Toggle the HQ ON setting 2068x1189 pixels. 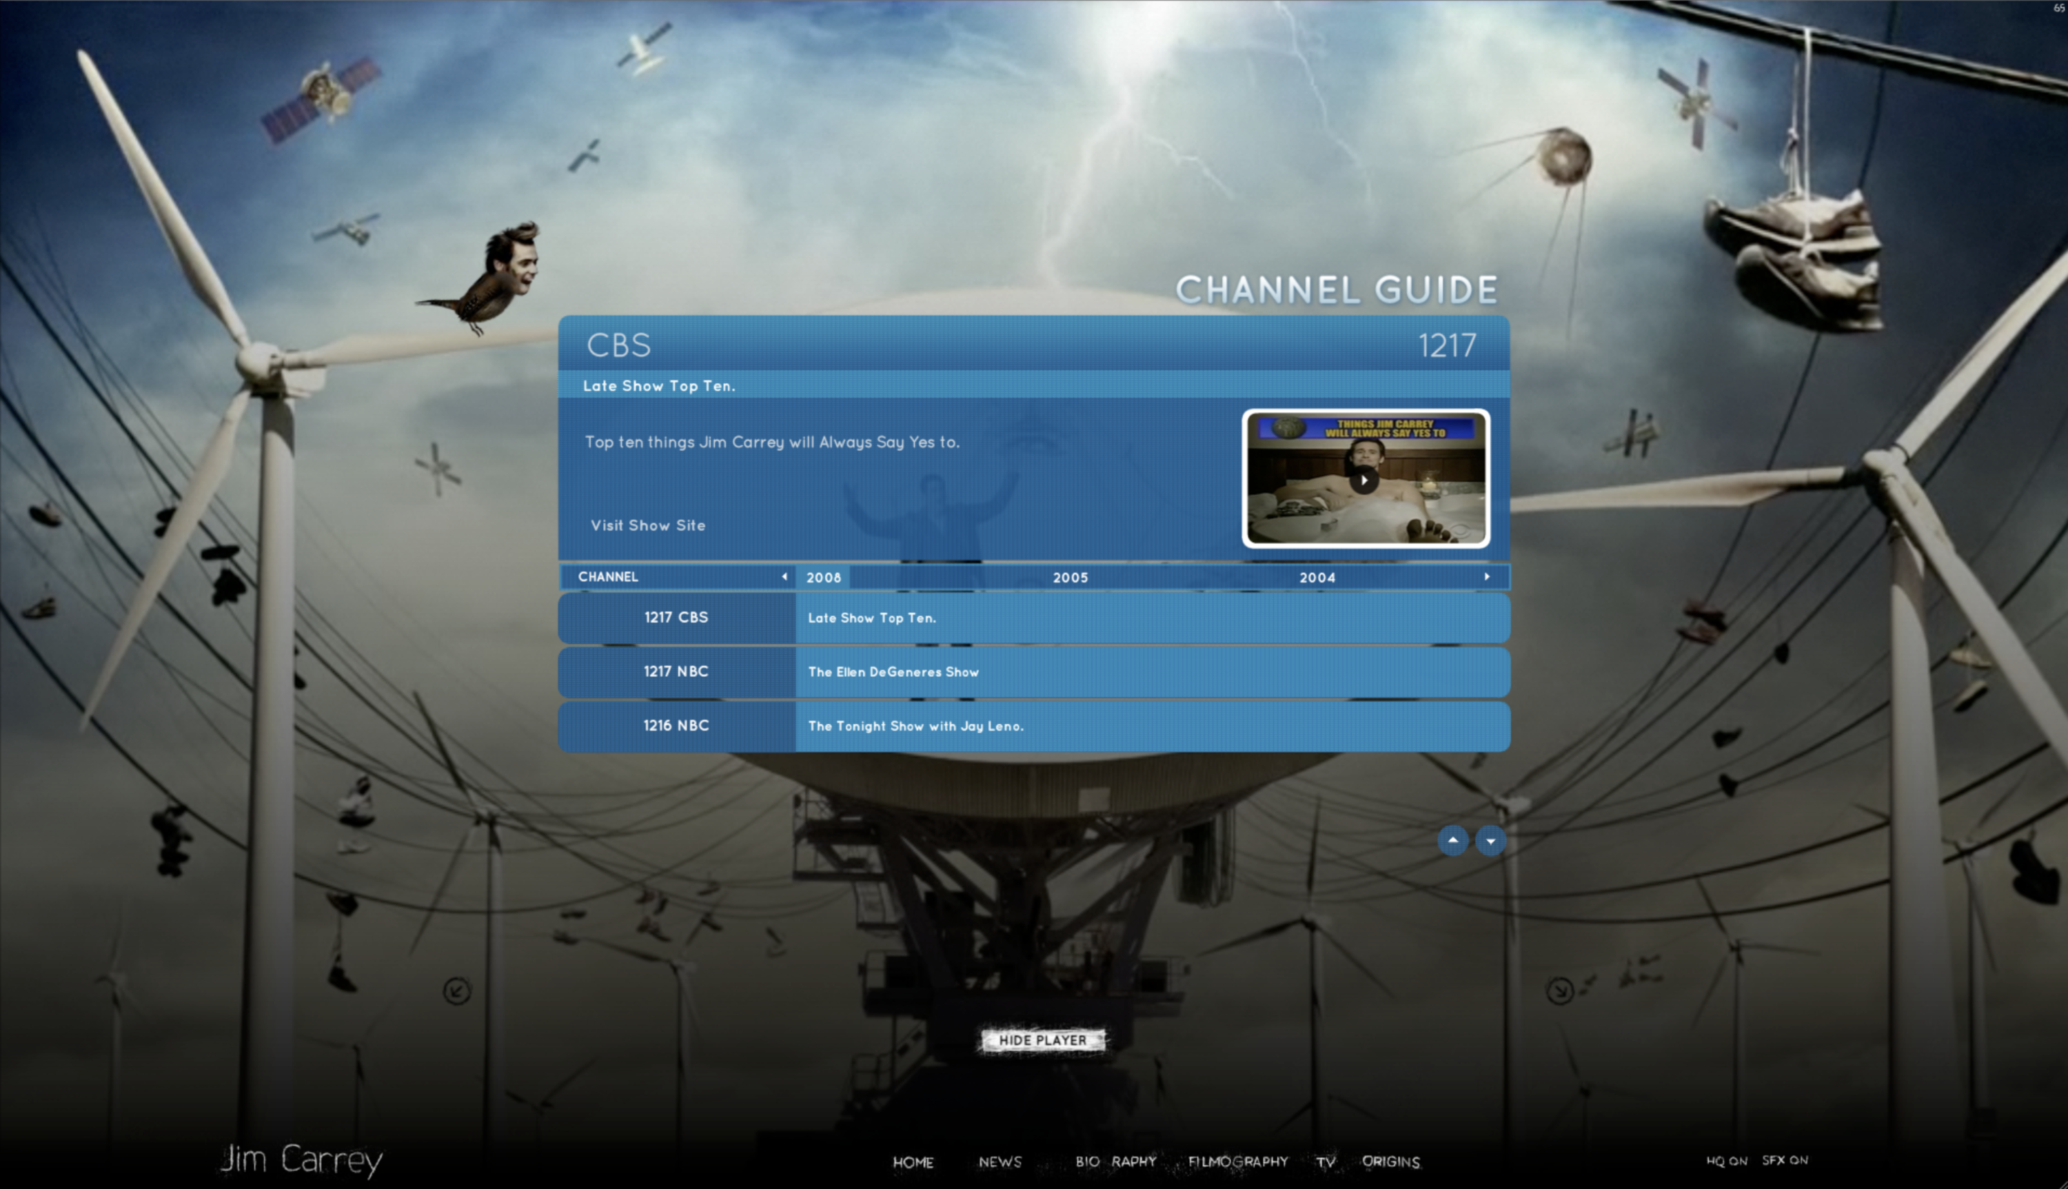pos(1726,1161)
